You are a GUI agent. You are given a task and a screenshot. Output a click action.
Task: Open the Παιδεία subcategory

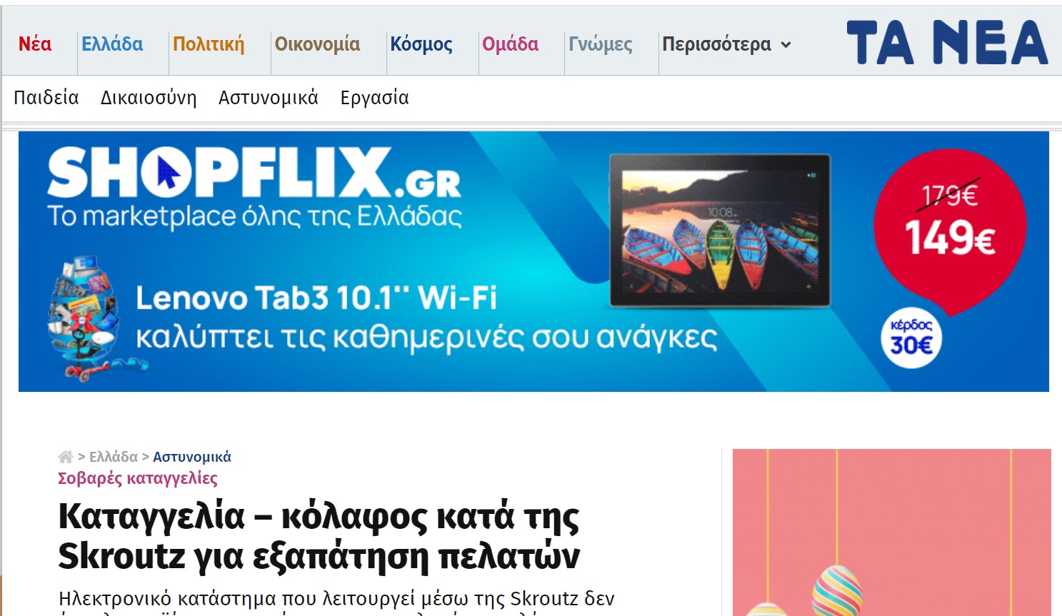pos(46,98)
